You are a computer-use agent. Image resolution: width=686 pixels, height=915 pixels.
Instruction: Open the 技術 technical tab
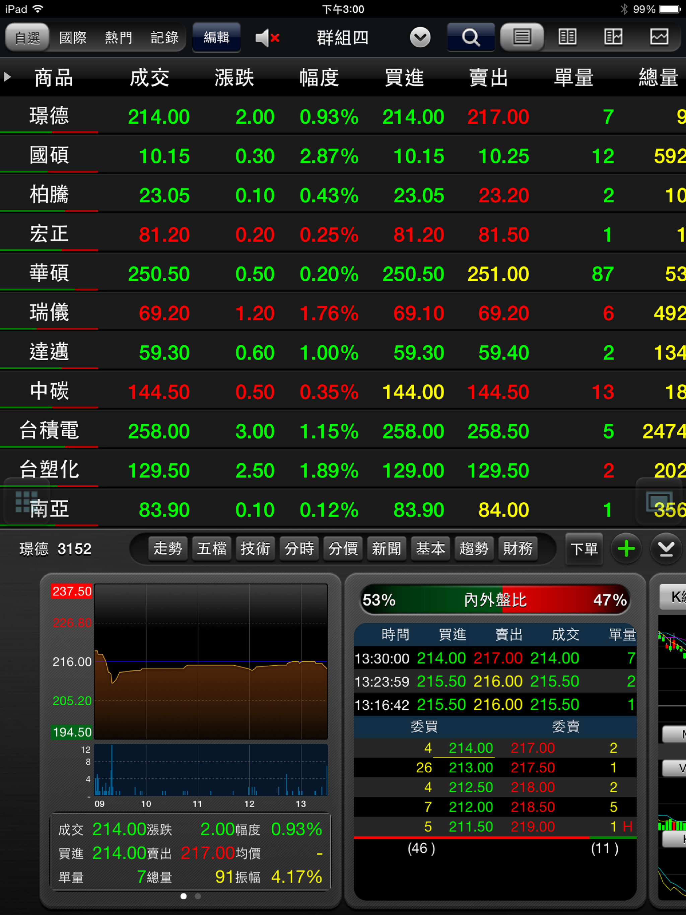(255, 549)
